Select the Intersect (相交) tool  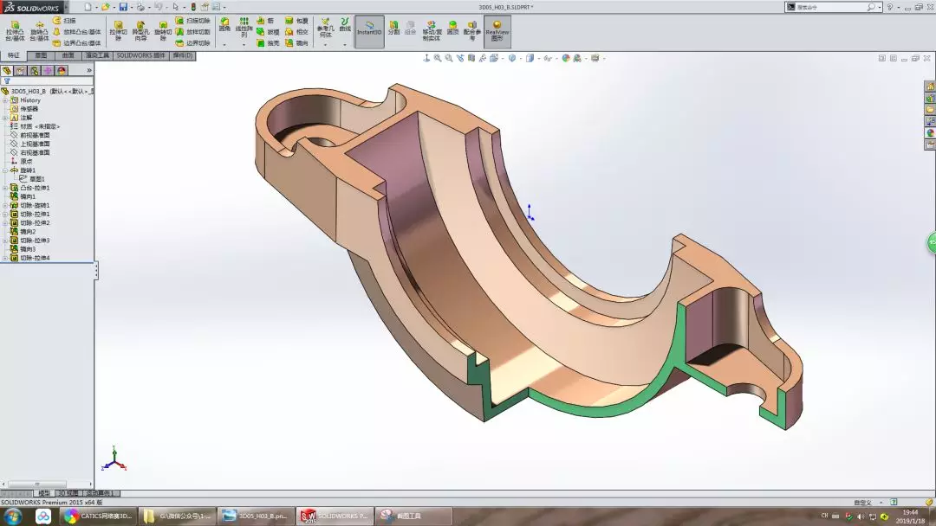(296, 32)
